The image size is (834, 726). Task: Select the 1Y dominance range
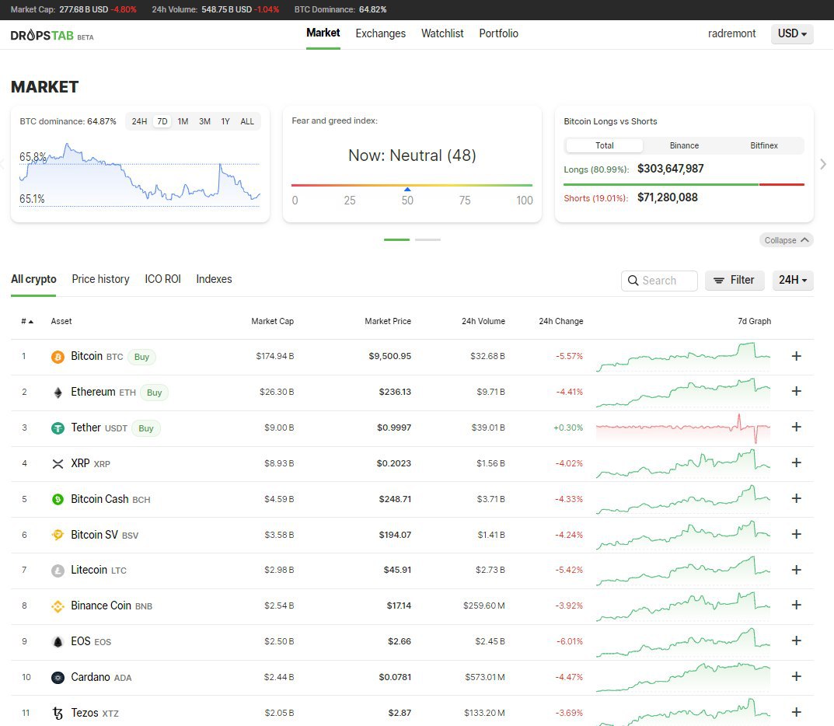click(225, 121)
